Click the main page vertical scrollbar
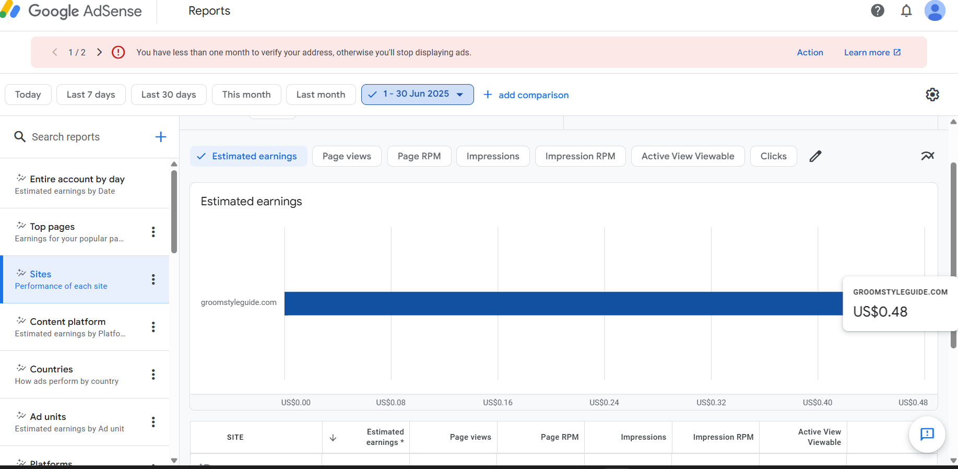The image size is (958, 469). pos(953,255)
